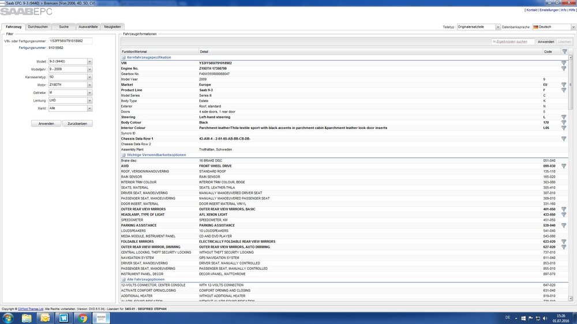Image resolution: width=577 pixels, height=324 pixels.
Task: Click the filter icon in Engine No. row
Action: (563, 69)
